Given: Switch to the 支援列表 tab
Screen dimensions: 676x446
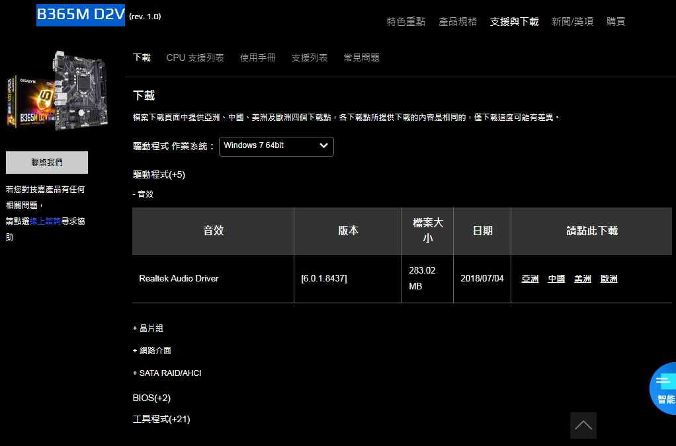Looking at the screenshot, I should pyautogui.click(x=310, y=57).
